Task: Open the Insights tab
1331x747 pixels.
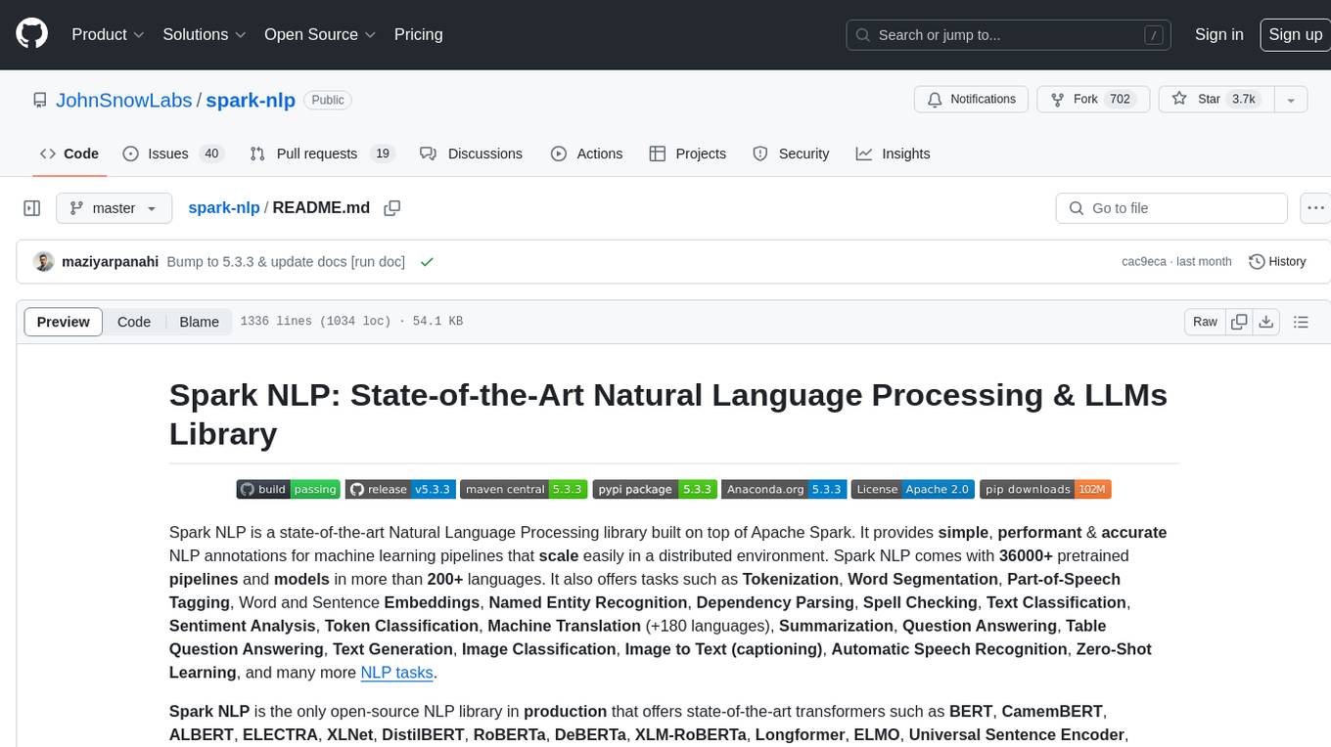Action: click(893, 154)
